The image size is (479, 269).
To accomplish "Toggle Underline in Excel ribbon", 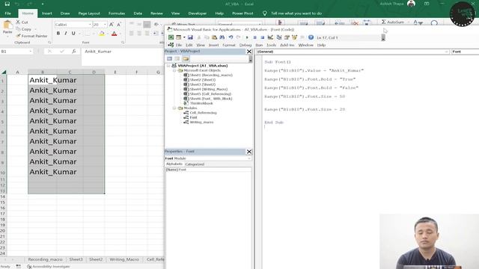I will [x=73, y=33].
